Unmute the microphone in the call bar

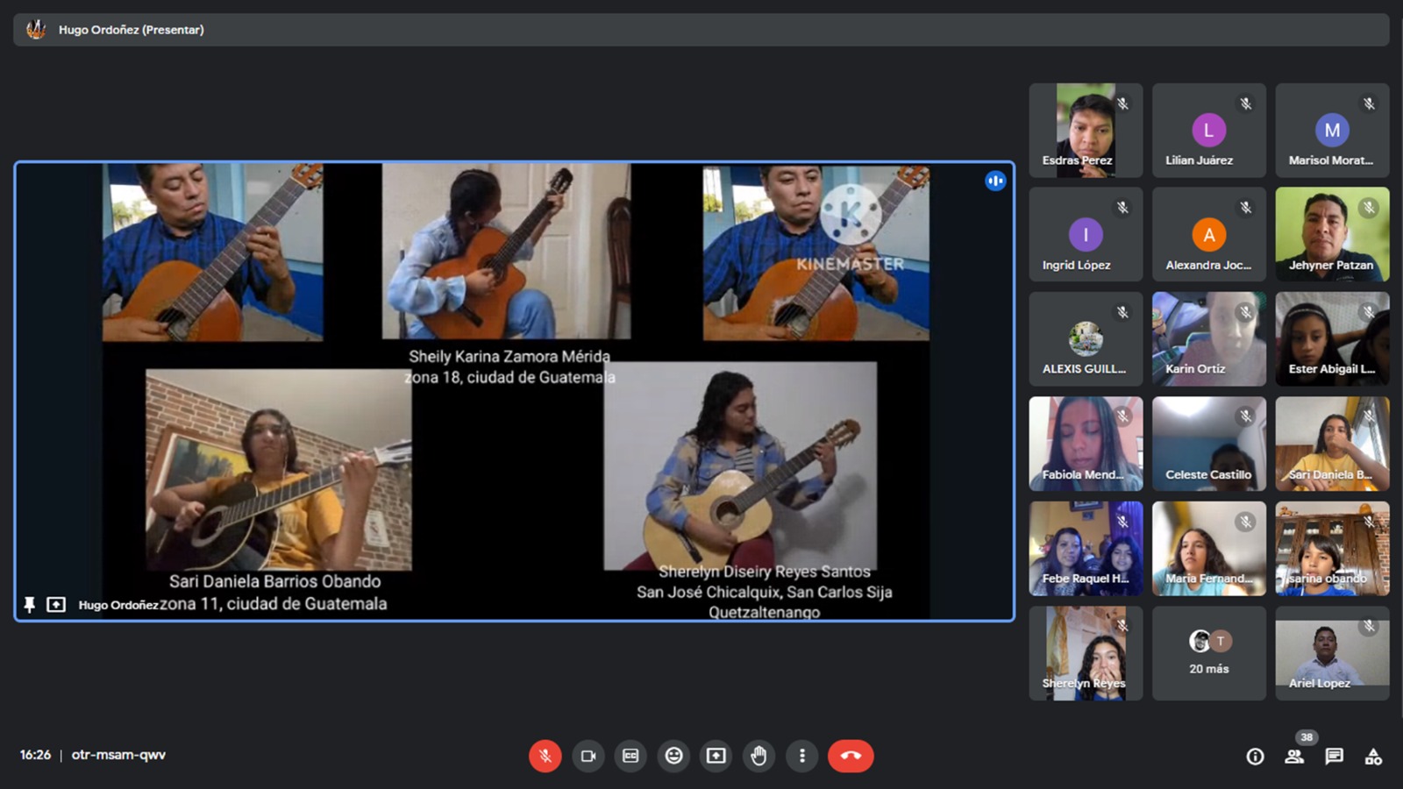pyautogui.click(x=545, y=756)
